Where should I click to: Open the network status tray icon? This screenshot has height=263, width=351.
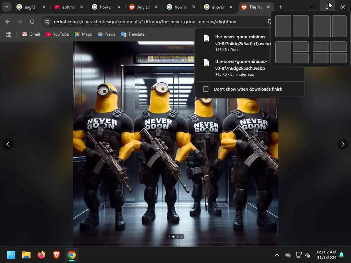point(299,255)
